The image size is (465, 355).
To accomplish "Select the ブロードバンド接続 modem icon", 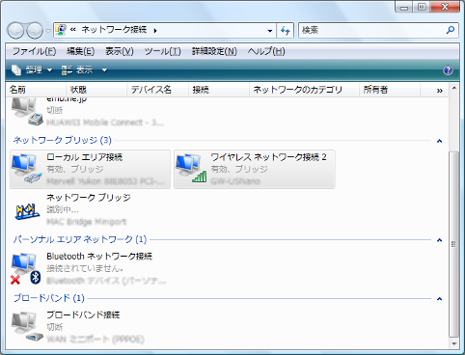I will pos(27,327).
